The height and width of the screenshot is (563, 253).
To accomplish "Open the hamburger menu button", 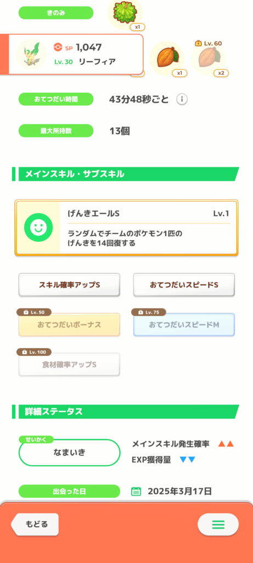I will coord(218,525).
